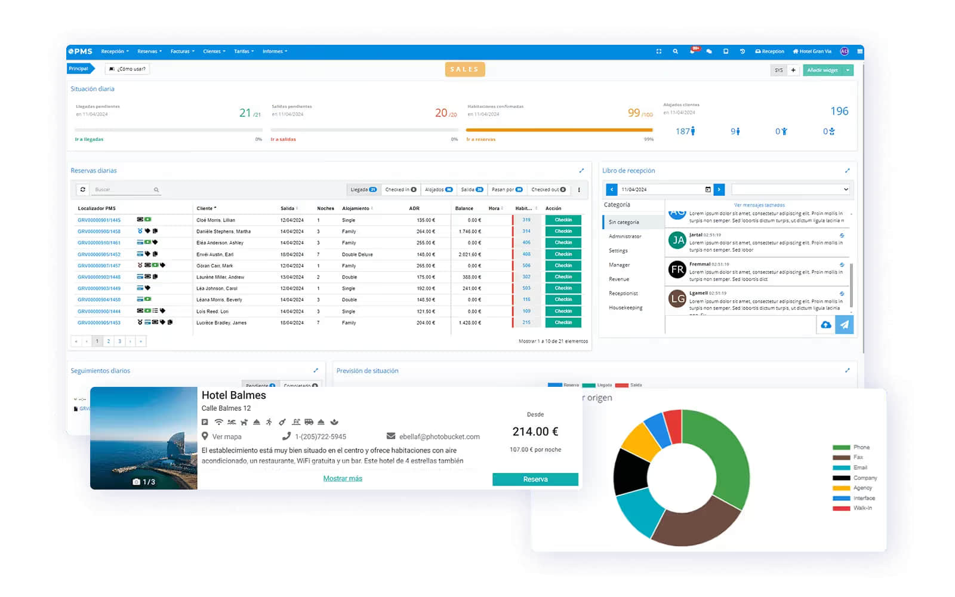This screenshot has height=597, width=955.
Task: Open the Reservas dropdown menu
Action: tap(149, 51)
